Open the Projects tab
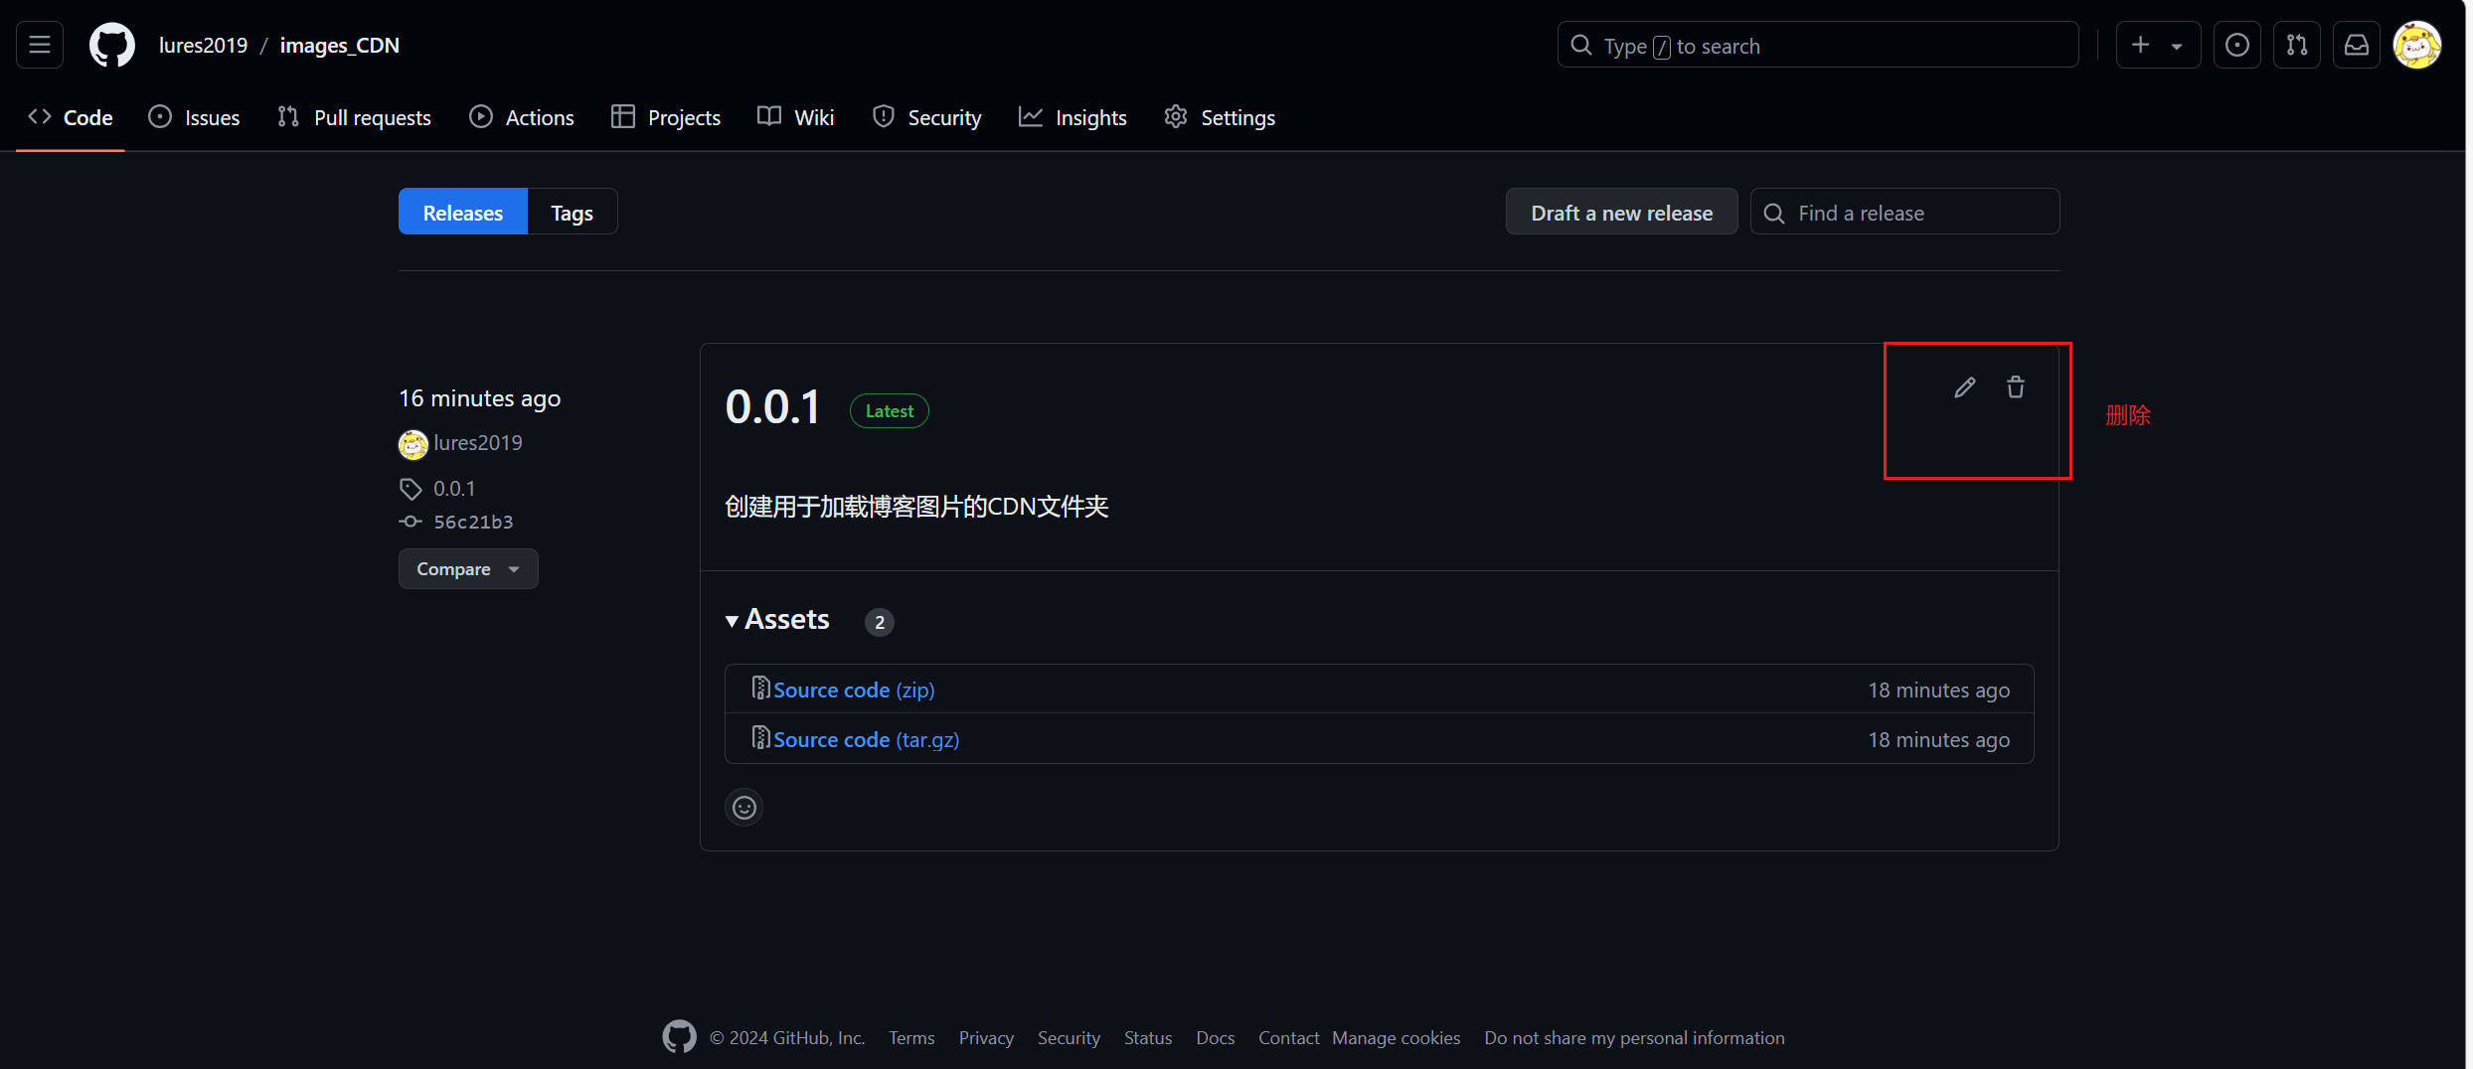This screenshot has width=2473, height=1069. [x=666, y=117]
